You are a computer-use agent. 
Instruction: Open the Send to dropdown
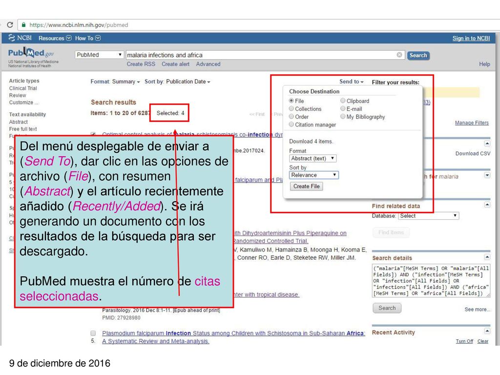pos(352,82)
